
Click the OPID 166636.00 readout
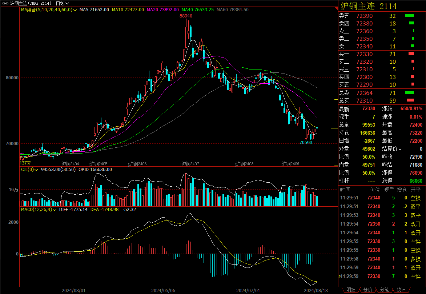click(x=95, y=170)
